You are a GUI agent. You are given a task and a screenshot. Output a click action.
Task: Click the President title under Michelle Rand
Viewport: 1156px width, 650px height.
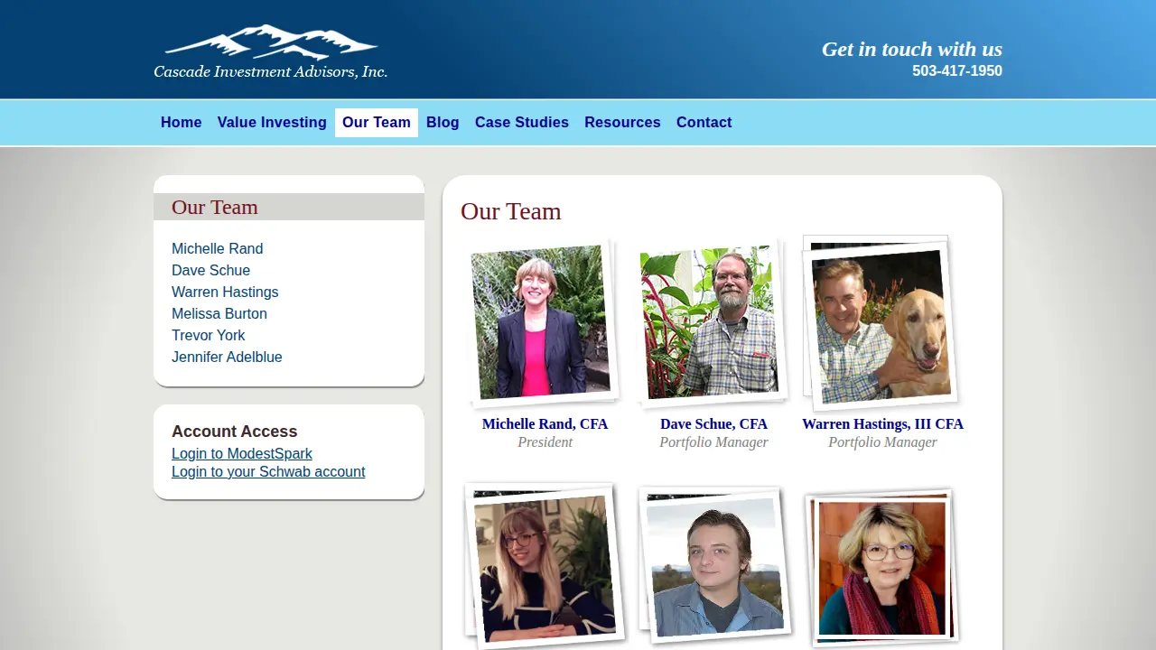545,442
